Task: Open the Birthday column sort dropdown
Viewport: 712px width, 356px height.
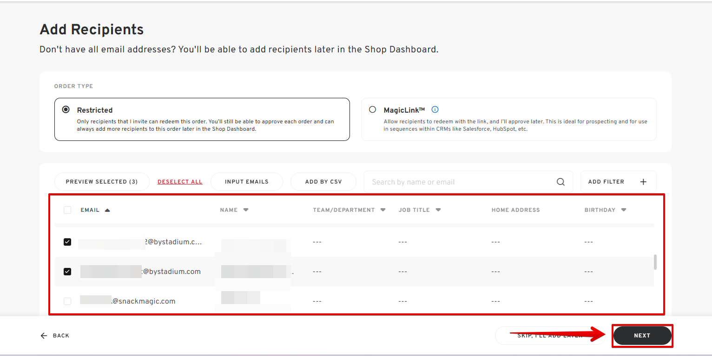Action: point(624,210)
